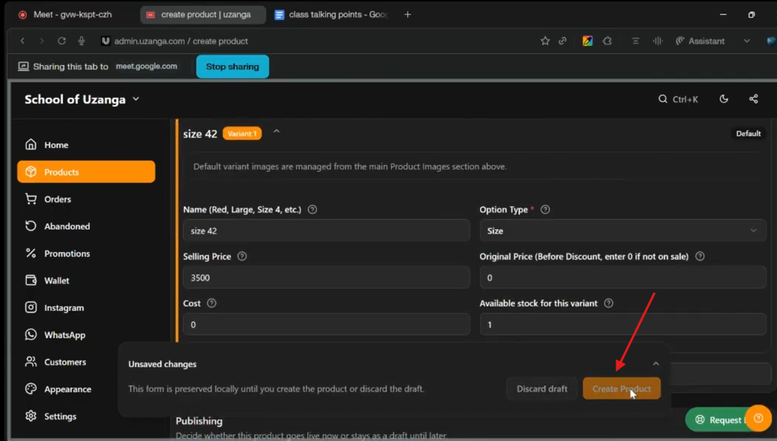Select the create product uzanga tab
This screenshot has height=441, width=777.
[203, 14]
